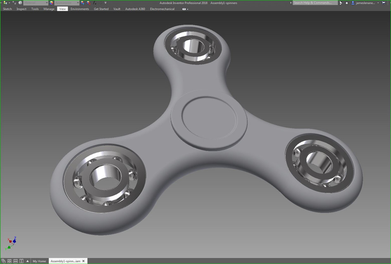Select the fx Parameters icon
Screen dimensions: 391x264
coord(94,3)
